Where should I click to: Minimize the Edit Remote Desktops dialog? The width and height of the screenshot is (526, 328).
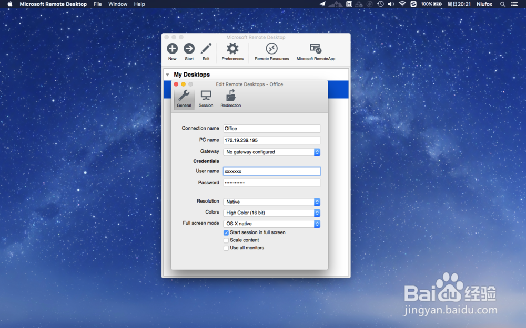[x=183, y=84]
